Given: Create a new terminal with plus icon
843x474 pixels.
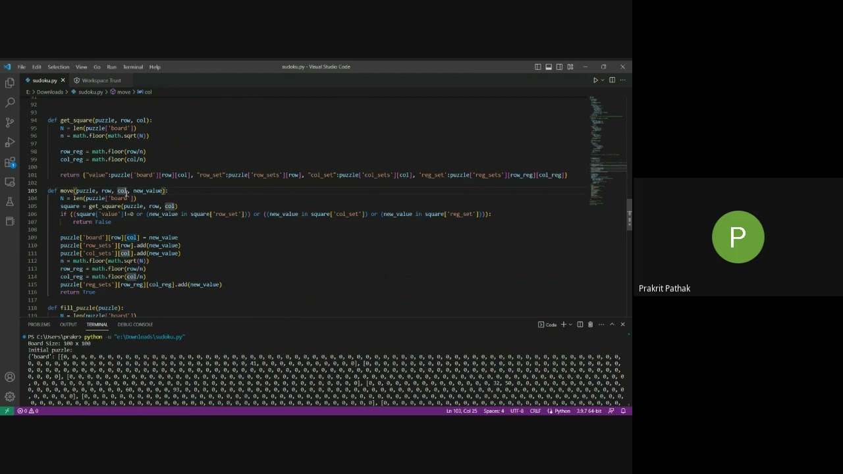Looking at the screenshot, I should coord(563,325).
